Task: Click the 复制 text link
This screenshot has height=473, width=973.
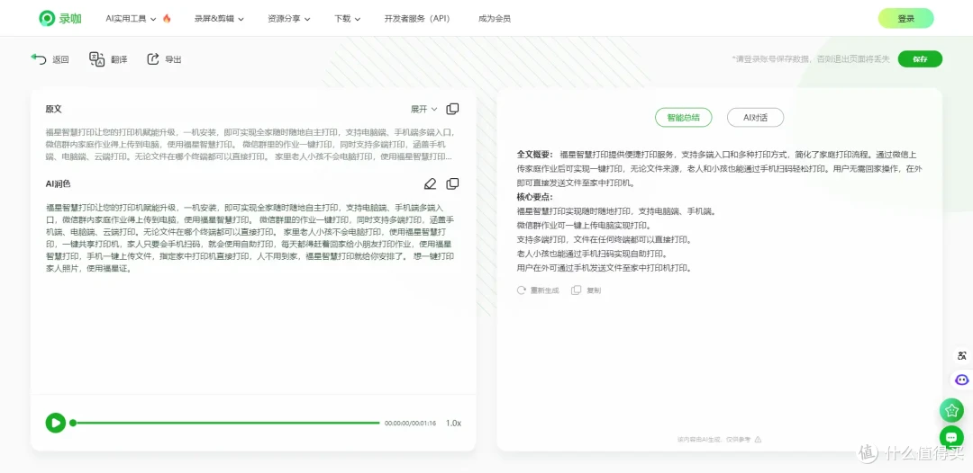Action: coord(594,290)
